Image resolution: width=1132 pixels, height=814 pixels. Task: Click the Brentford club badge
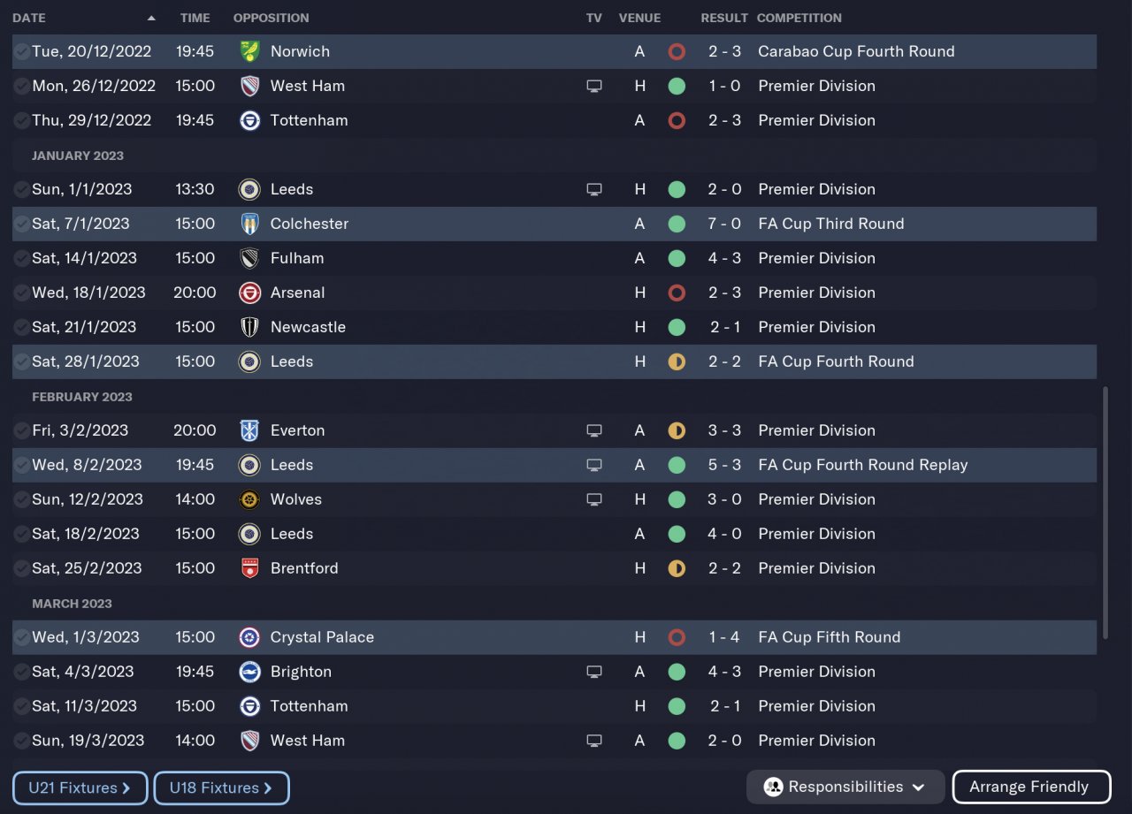[x=249, y=568]
